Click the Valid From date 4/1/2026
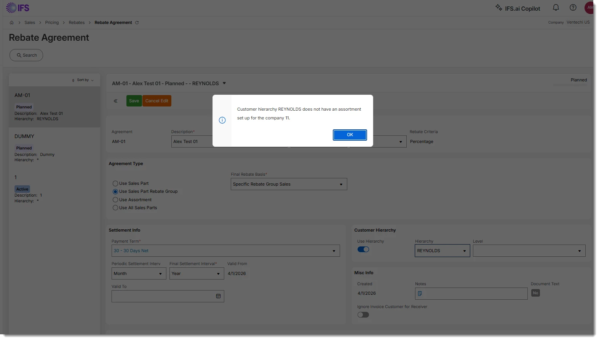The width and height of the screenshot is (599, 340). point(236,273)
